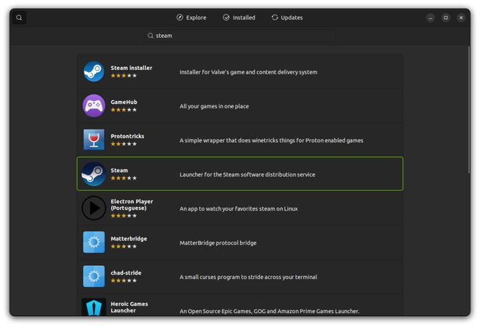Select the Protontricks app name
This screenshot has height=327, width=480.
(127, 136)
